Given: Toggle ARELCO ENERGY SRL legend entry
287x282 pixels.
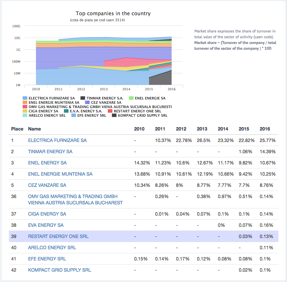Looking at the screenshot, I should click(44, 115).
